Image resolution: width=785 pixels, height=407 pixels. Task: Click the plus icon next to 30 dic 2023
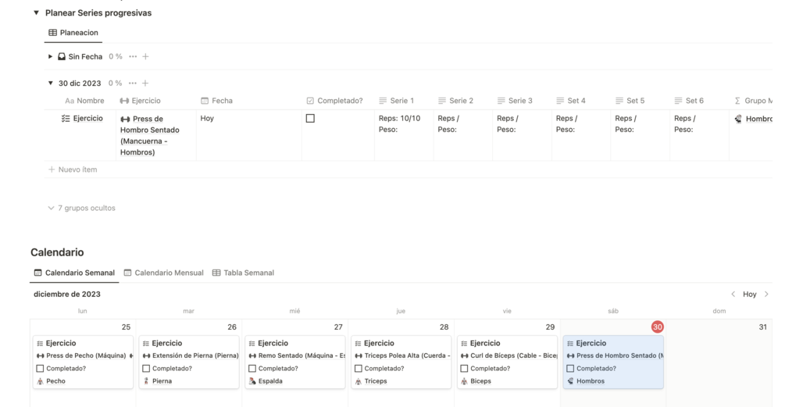point(145,83)
